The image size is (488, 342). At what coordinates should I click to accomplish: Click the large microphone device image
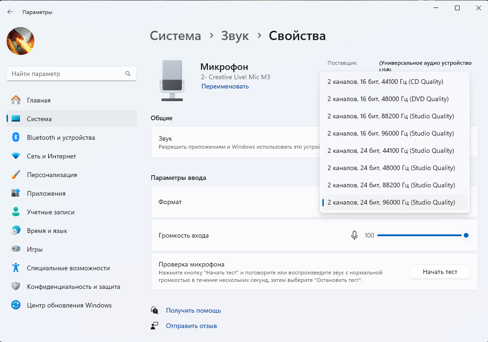pyautogui.click(x=172, y=81)
